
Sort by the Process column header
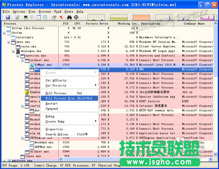tap(30, 24)
